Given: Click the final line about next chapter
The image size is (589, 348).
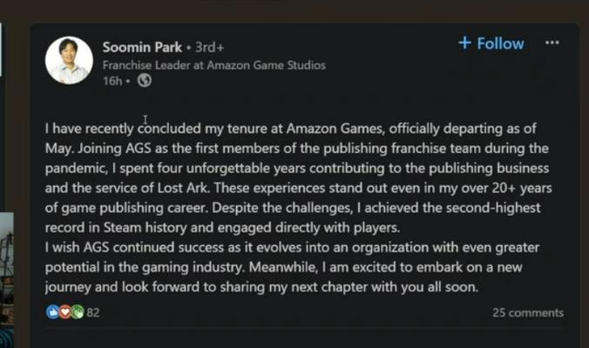Looking at the screenshot, I should [261, 285].
